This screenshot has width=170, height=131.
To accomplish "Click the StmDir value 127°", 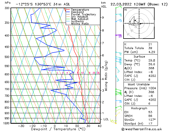I will pyautogui.click(x=152, y=120).
